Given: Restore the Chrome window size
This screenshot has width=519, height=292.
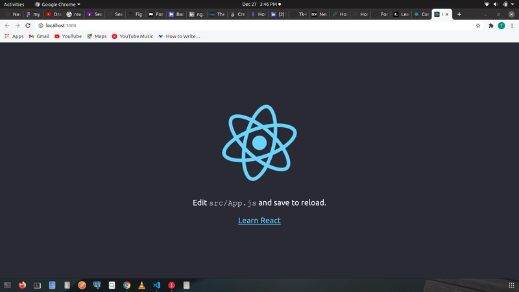Looking at the screenshot, I should 498,14.
